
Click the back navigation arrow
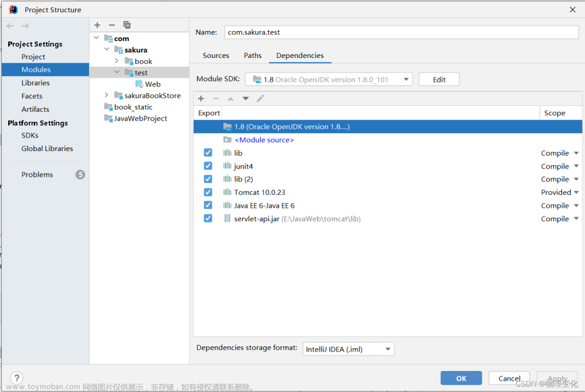click(x=11, y=26)
